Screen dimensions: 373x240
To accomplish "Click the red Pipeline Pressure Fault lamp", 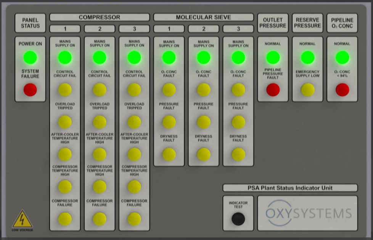I will coord(273,90).
